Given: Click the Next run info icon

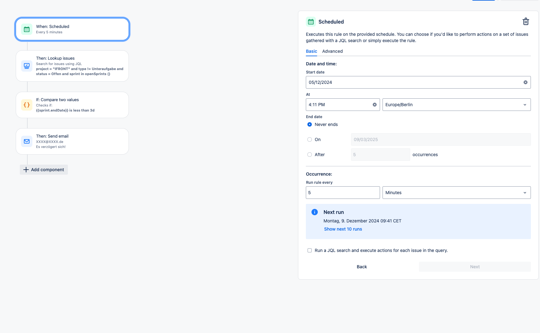Looking at the screenshot, I should pos(315,212).
